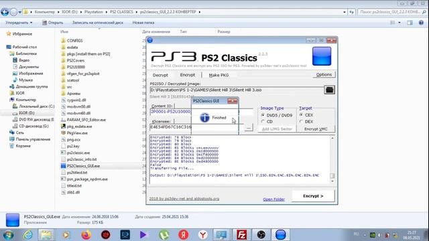Expand the address bar history dropdown arrow

[x=345, y=12]
